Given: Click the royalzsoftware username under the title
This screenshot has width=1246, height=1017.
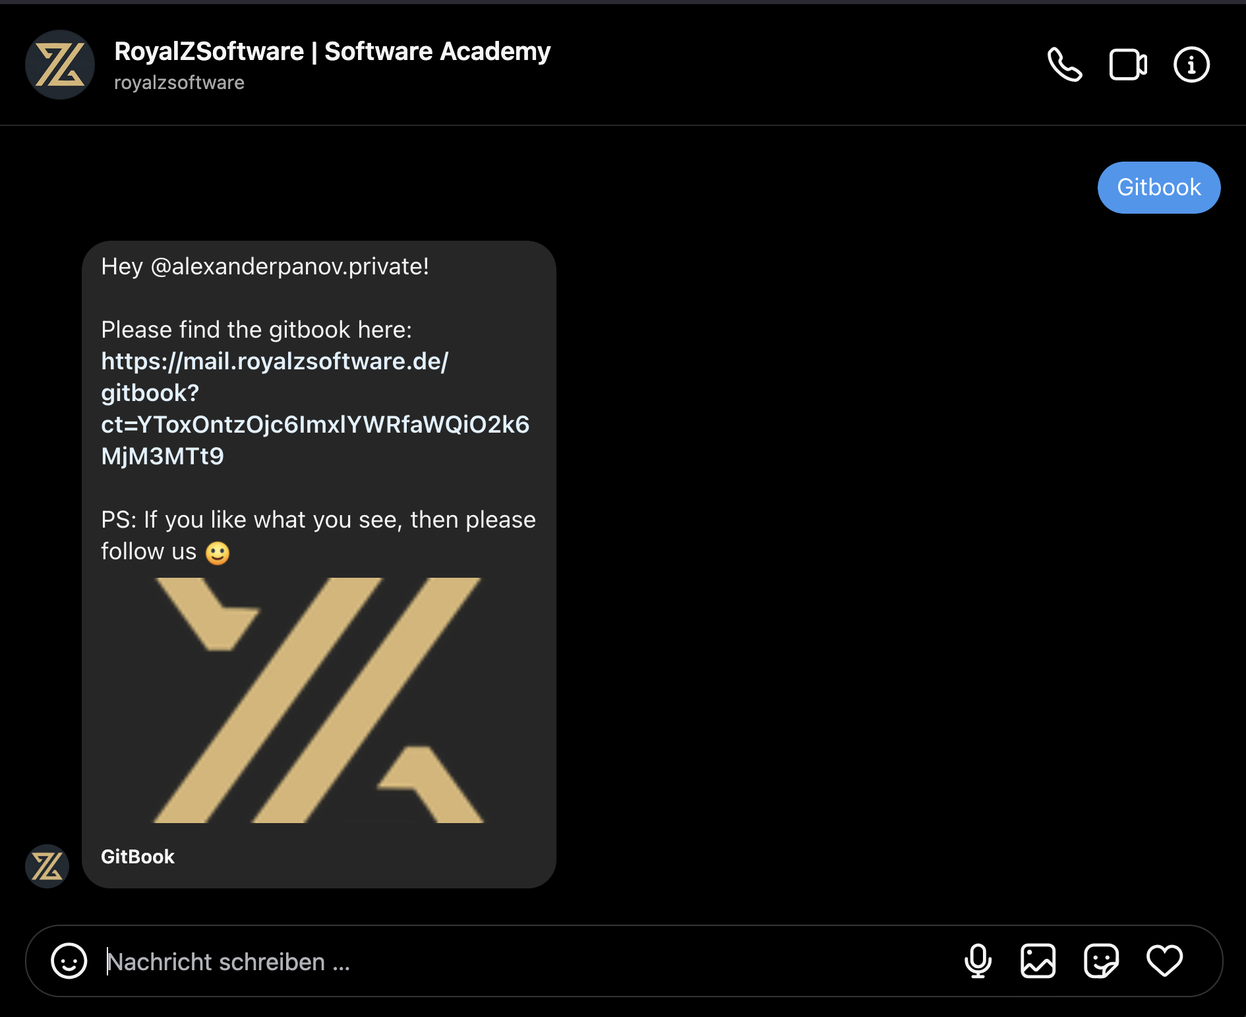Looking at the screenshot, I should click(179, 82).
